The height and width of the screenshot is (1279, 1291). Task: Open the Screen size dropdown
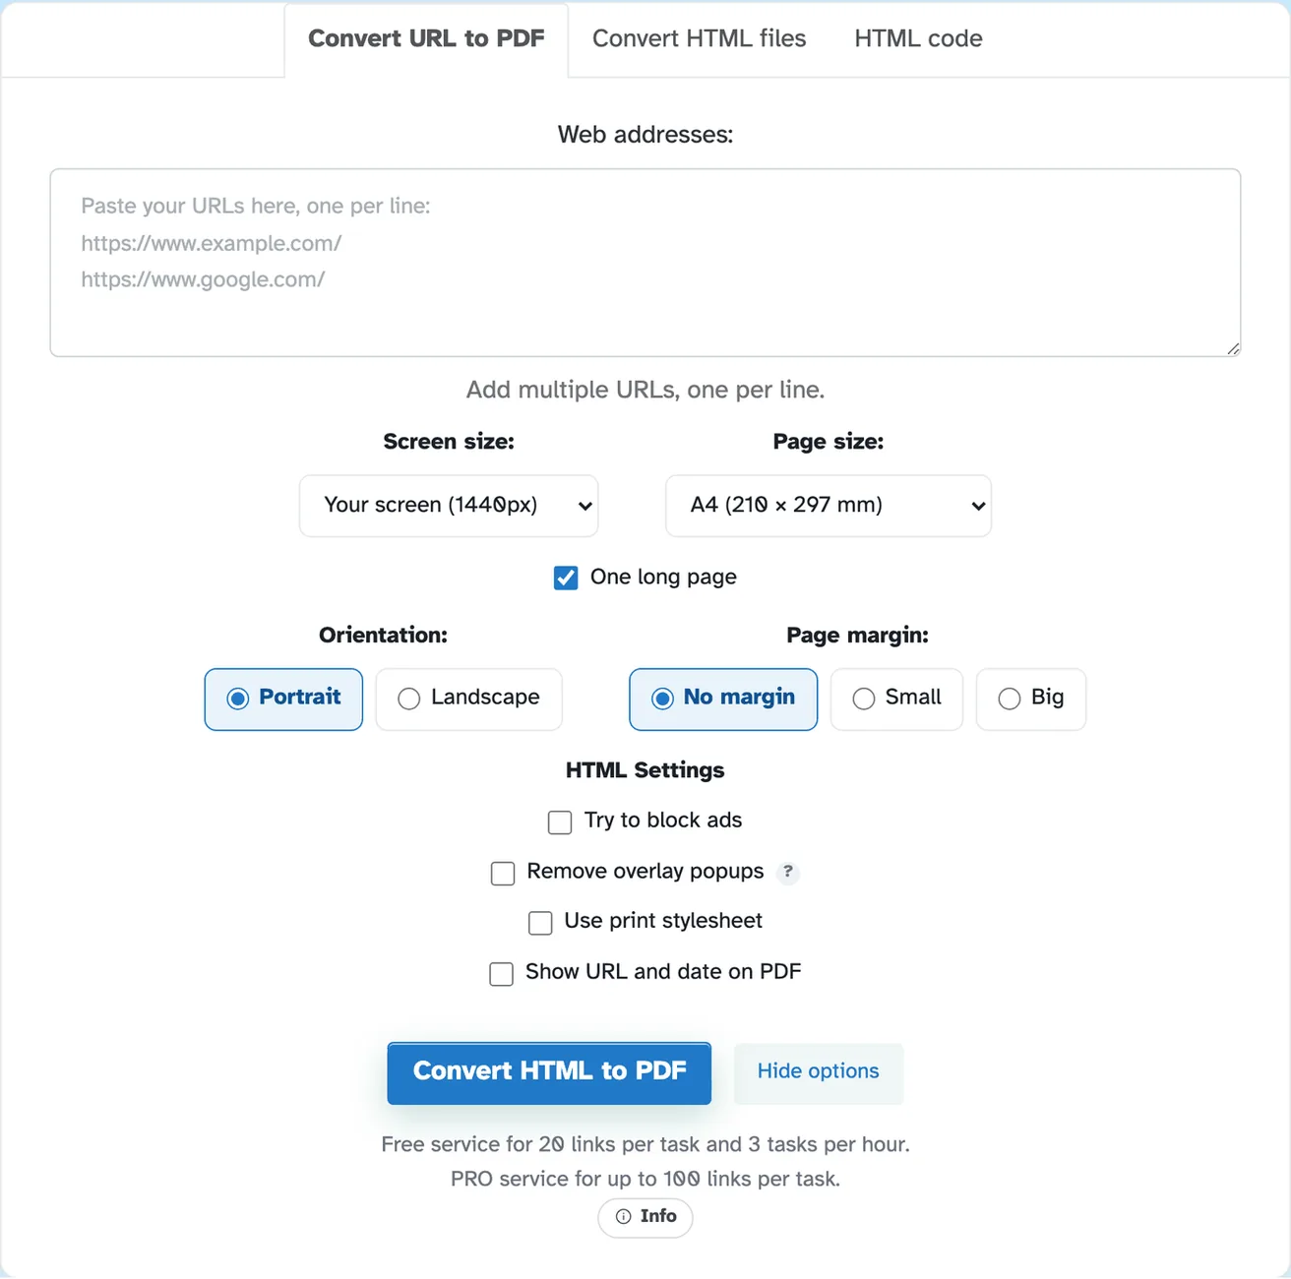coord(449,506)
